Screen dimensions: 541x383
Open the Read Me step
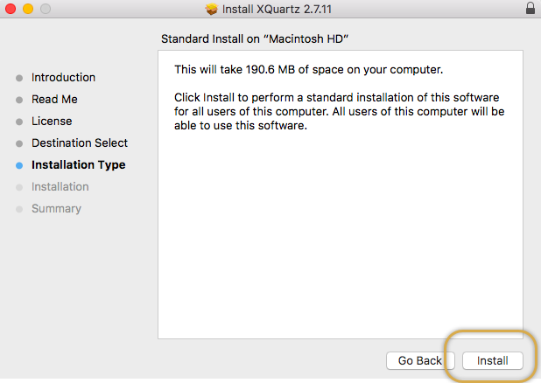[54, 99]
